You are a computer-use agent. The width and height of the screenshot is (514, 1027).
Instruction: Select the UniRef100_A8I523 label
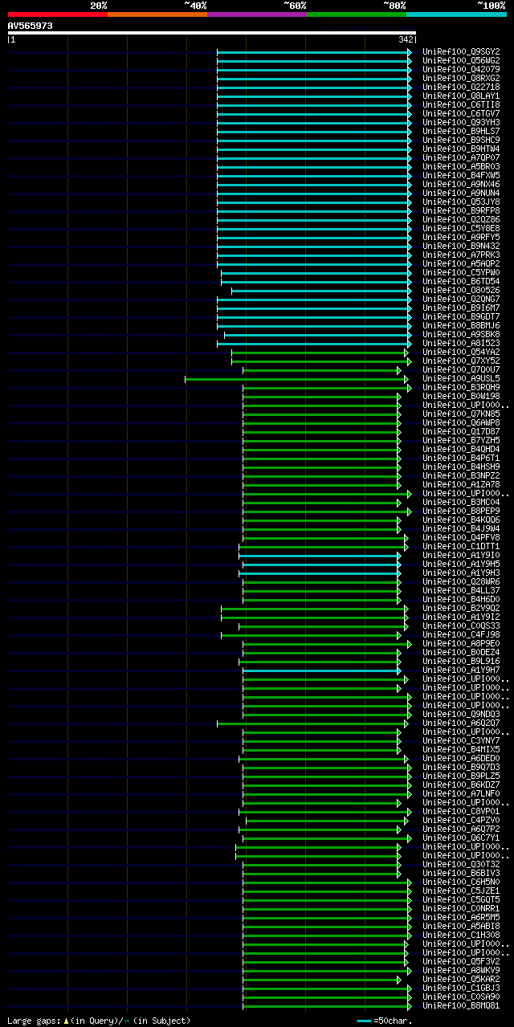461,343
